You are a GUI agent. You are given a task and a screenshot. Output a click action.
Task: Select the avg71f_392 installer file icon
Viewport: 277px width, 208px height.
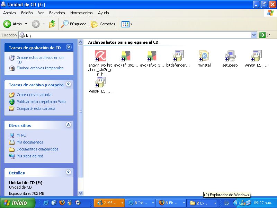coord(126,56)
